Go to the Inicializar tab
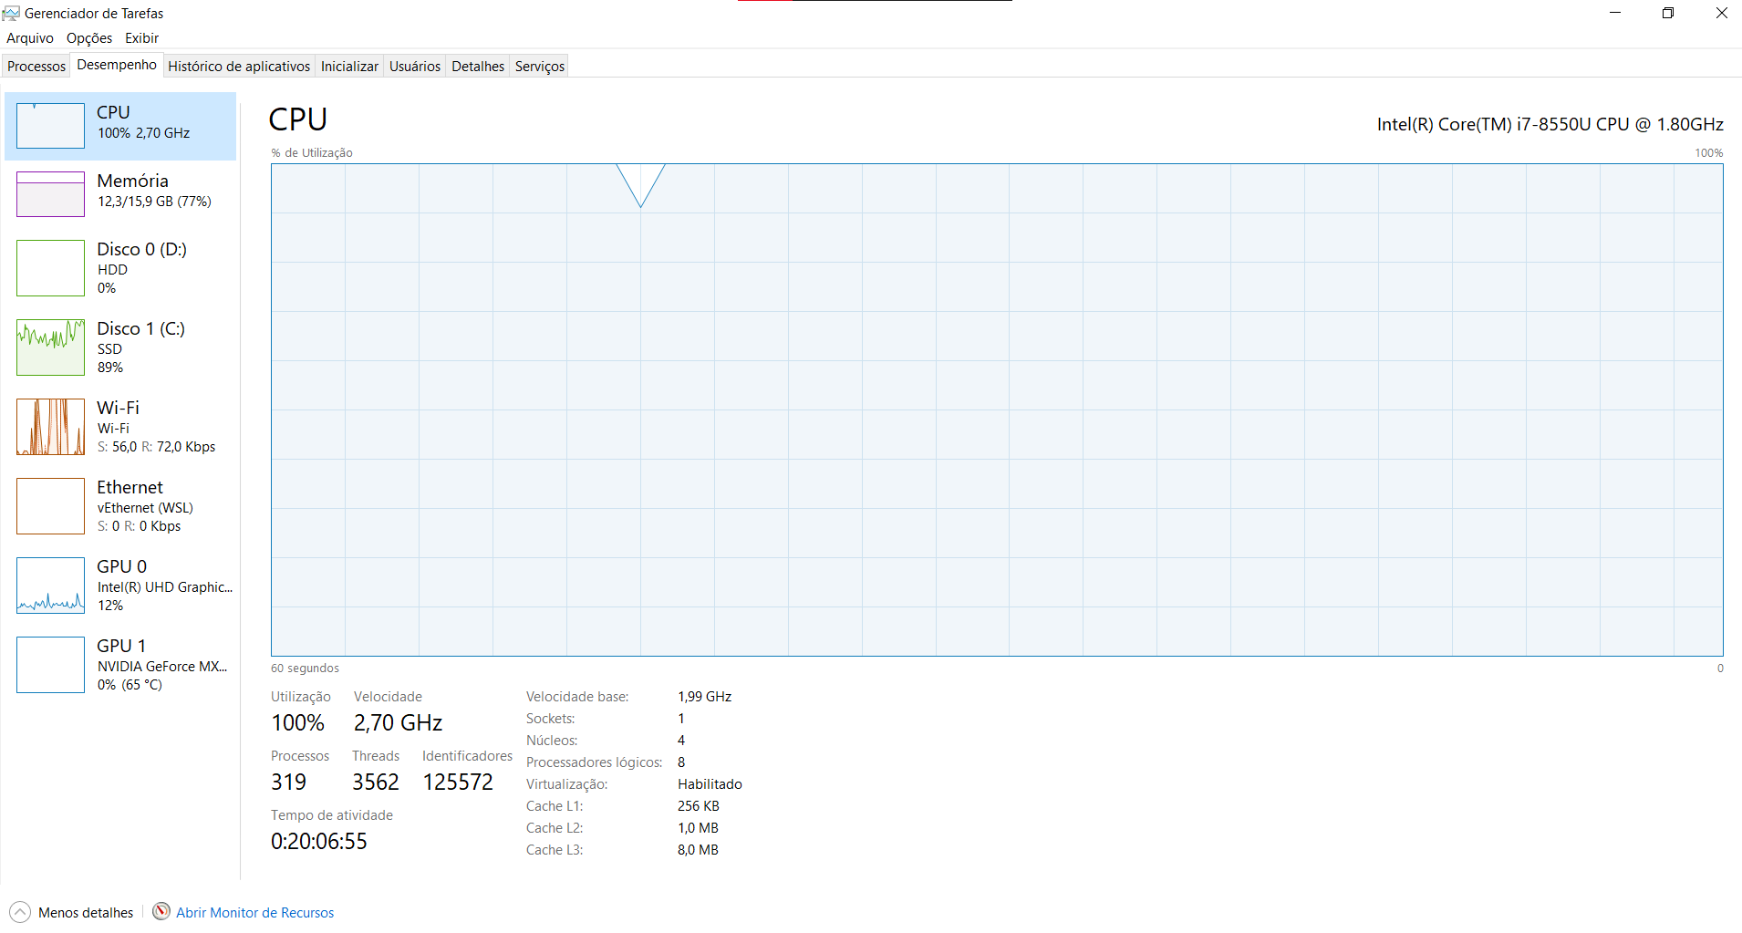This screenshot has width=1742, height=933. point(349,67)
